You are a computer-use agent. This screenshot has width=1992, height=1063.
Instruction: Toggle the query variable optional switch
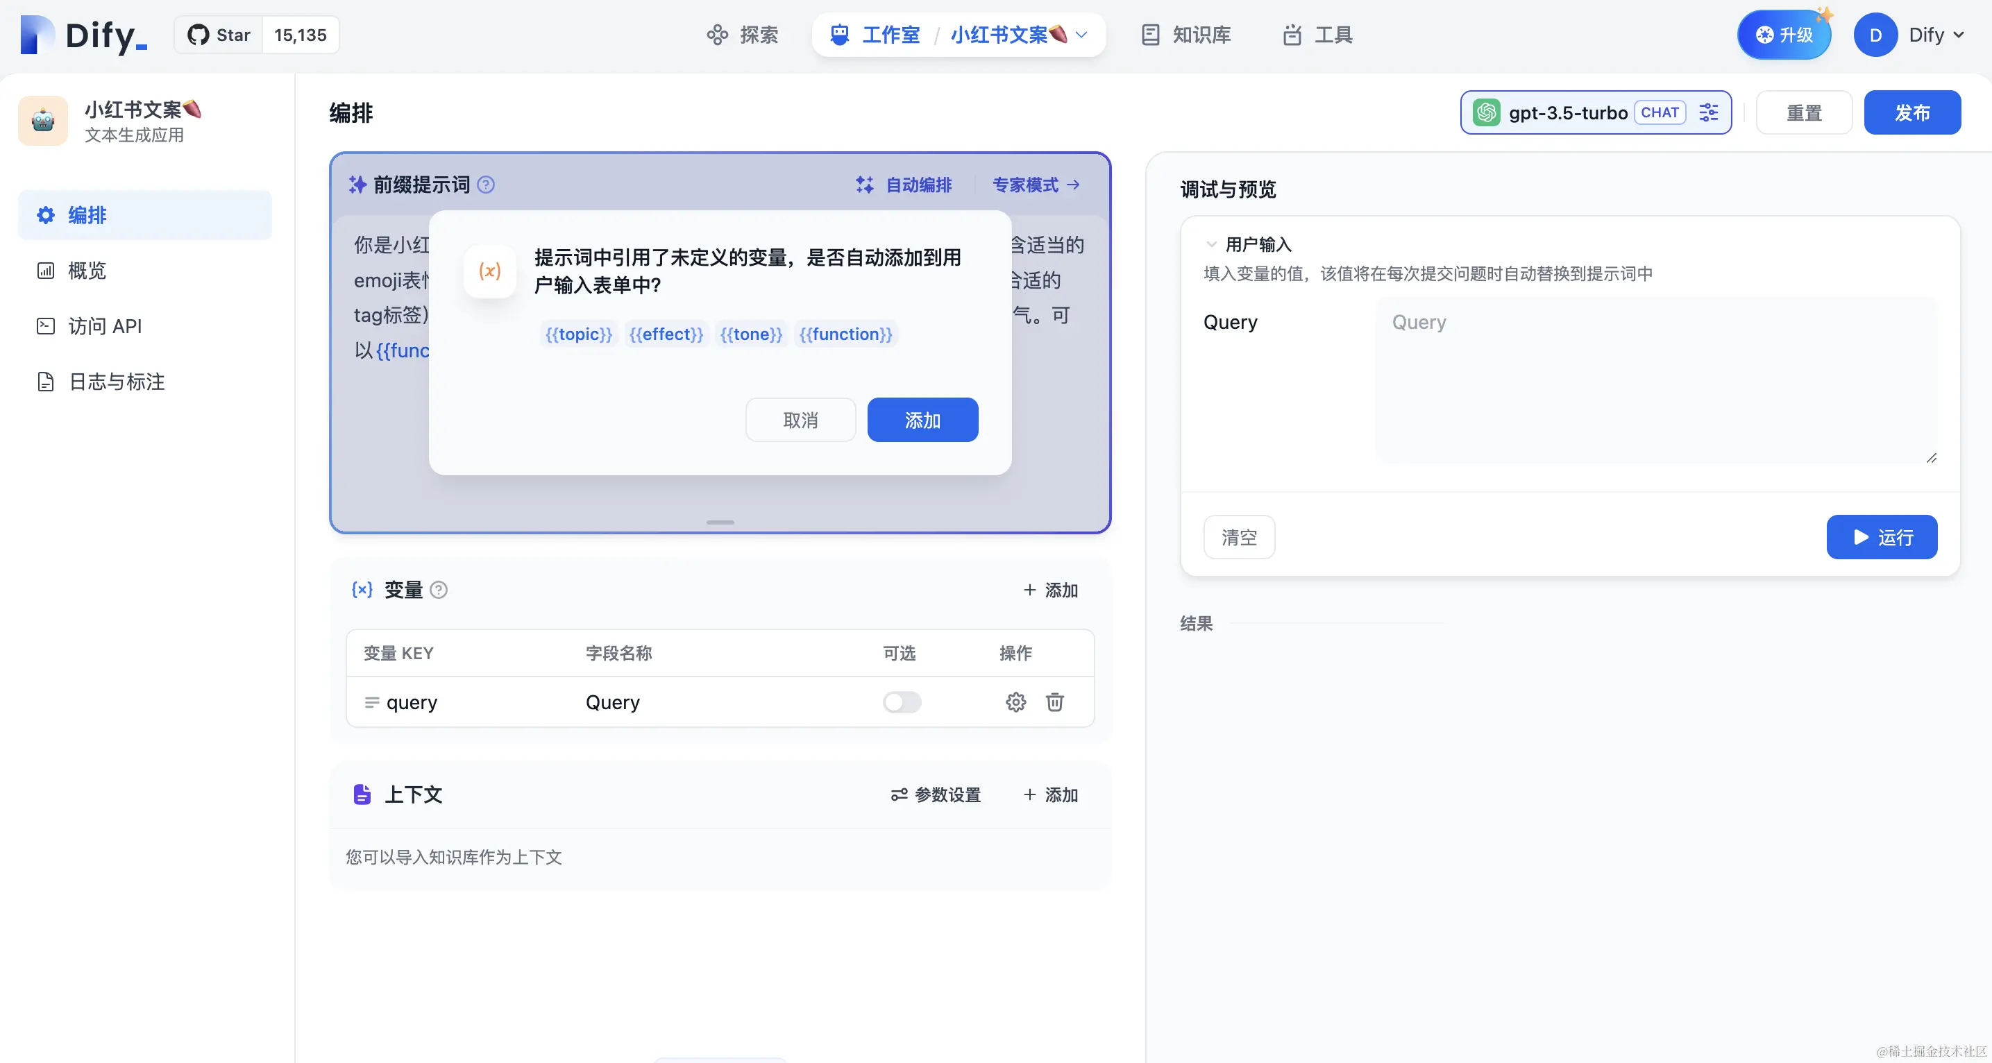coord(902,702)
